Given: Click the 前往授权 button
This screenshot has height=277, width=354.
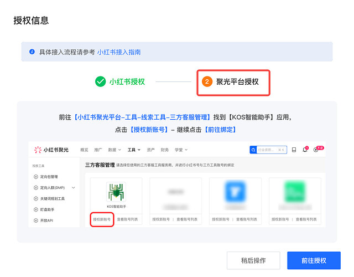Looking at the screenshot, I should tap(314, 260).
